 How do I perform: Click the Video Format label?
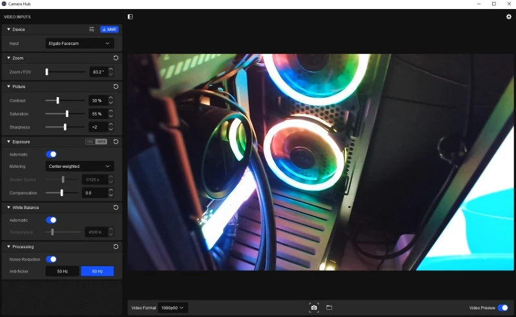(x=143, y=308)
